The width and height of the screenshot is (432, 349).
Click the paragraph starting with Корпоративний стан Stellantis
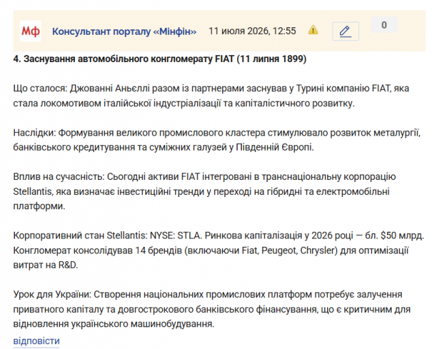coord(219,250)
